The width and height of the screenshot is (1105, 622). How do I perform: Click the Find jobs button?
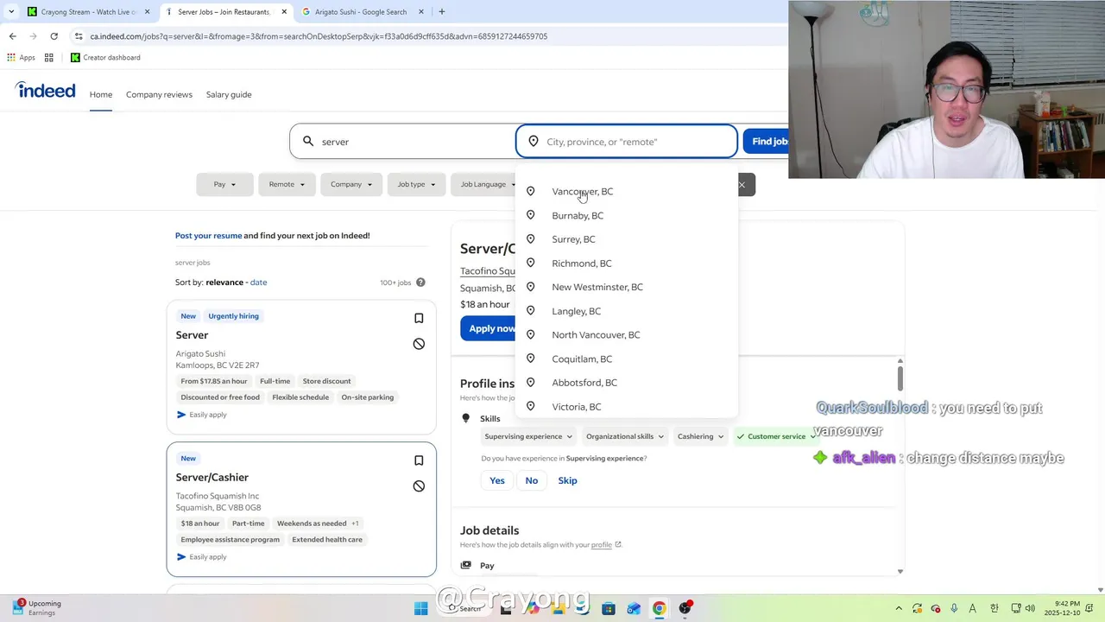[766, 142]
